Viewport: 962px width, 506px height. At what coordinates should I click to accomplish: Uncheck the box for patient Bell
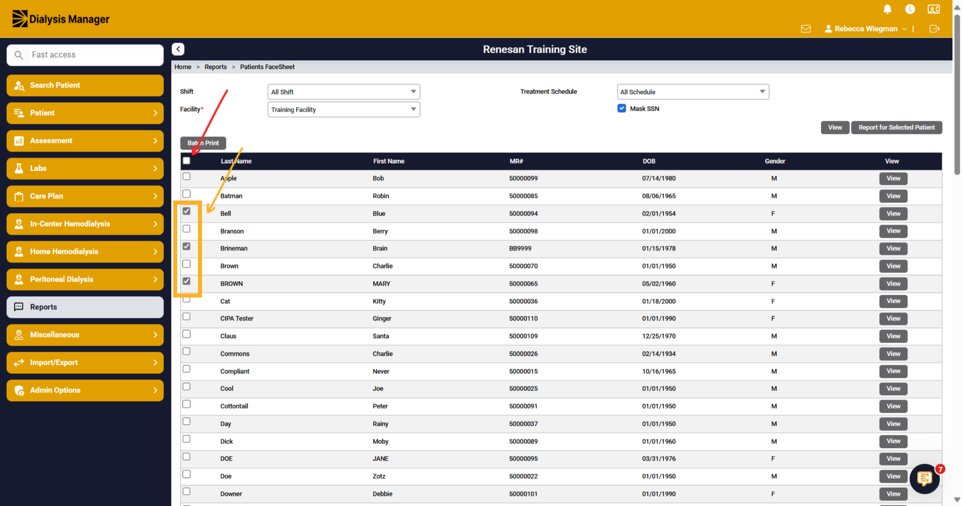[186, 211]
